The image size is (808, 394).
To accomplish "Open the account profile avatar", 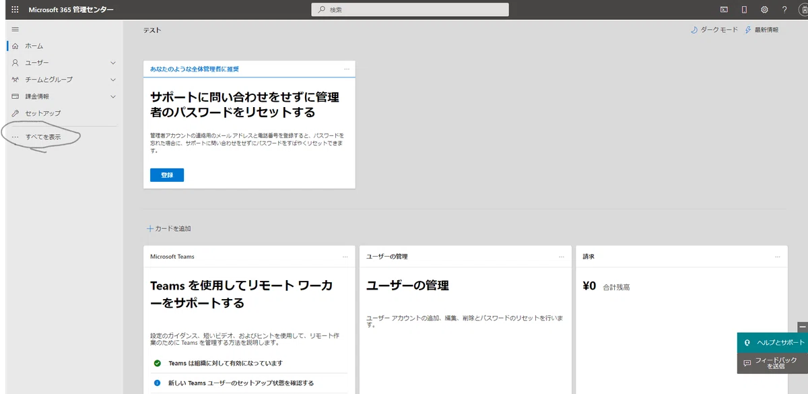I will click(x=803, y=9).
